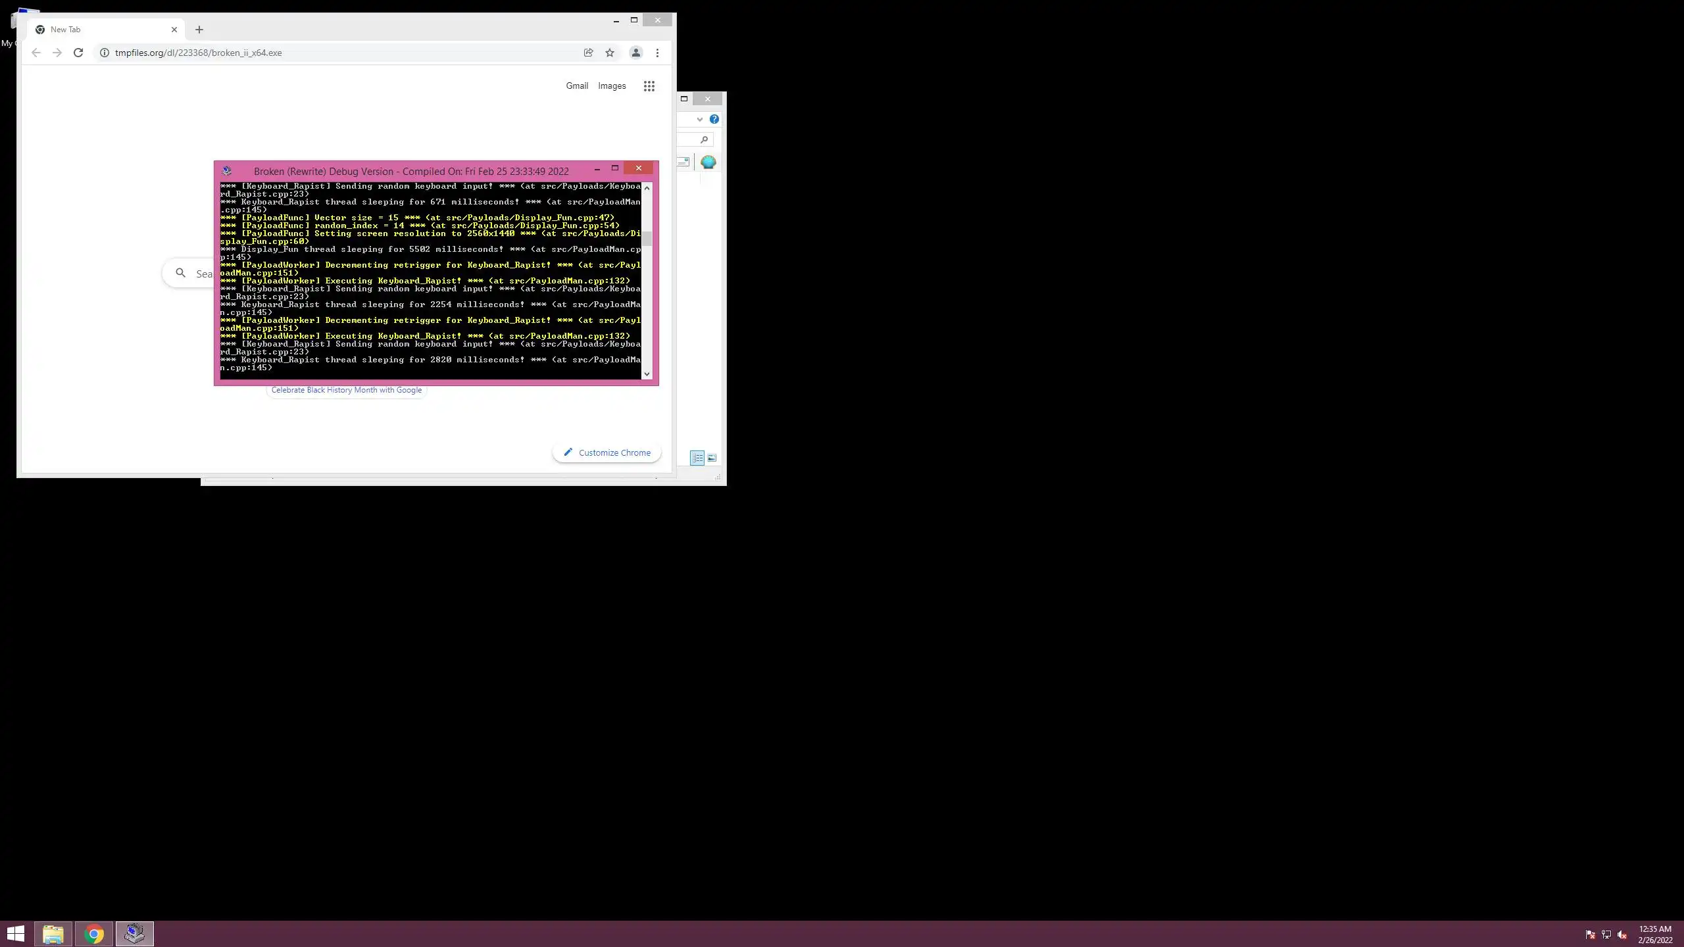
Task: Click muted speaker icon in tray
Action: coord(1622,935)
